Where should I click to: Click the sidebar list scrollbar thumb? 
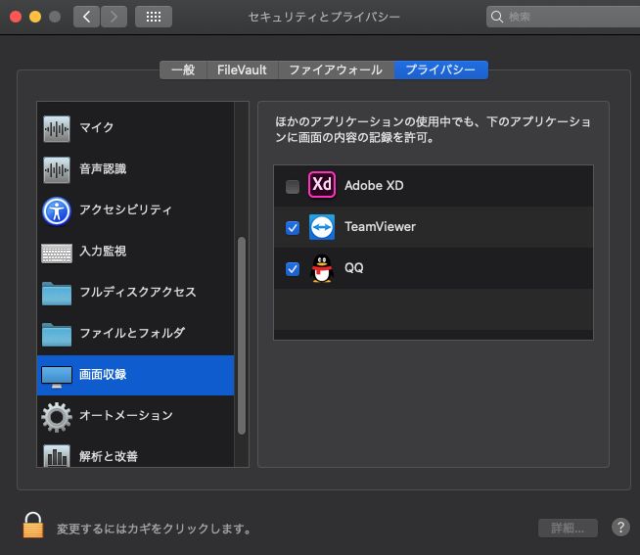click(242, 336)
